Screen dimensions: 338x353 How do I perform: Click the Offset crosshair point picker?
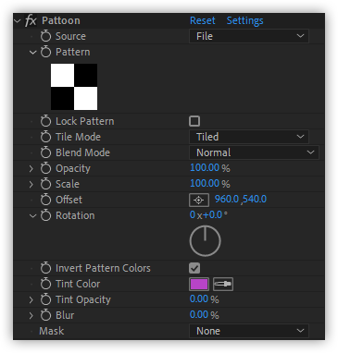pos(199,200)
